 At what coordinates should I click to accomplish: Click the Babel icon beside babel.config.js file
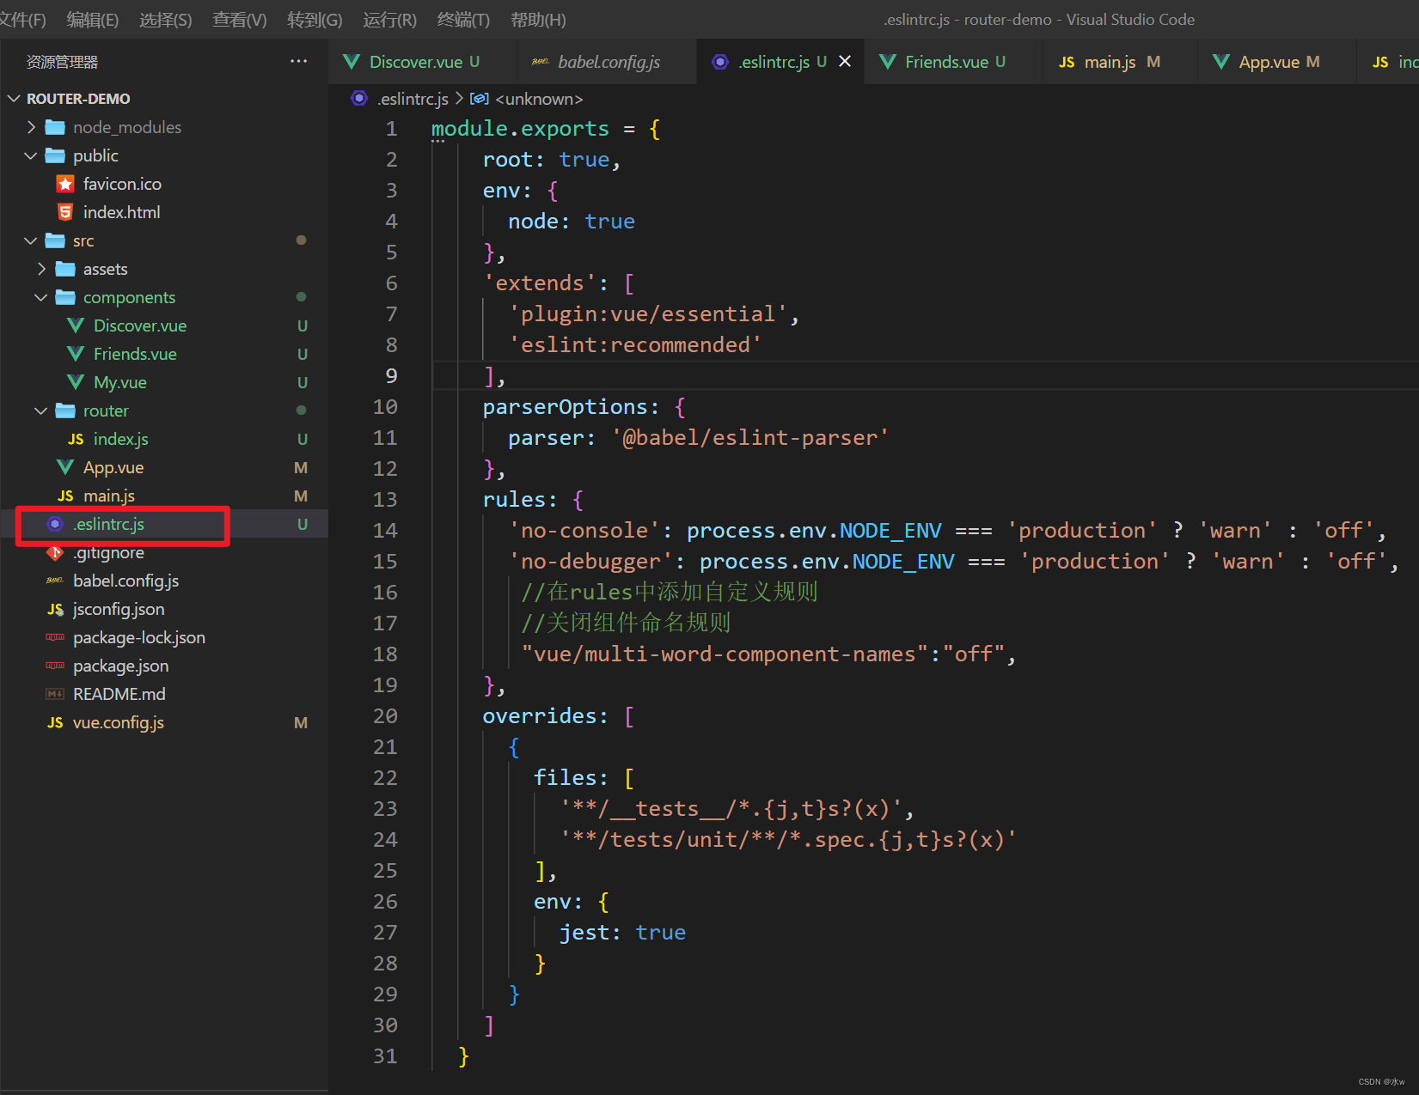pyautogui.click(x=55, y=581)
